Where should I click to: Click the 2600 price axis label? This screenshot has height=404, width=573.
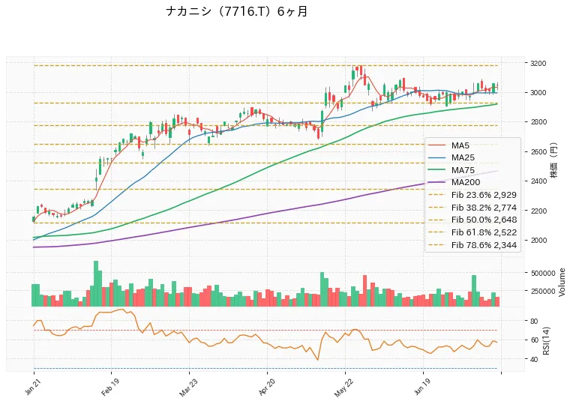point(538,151)
